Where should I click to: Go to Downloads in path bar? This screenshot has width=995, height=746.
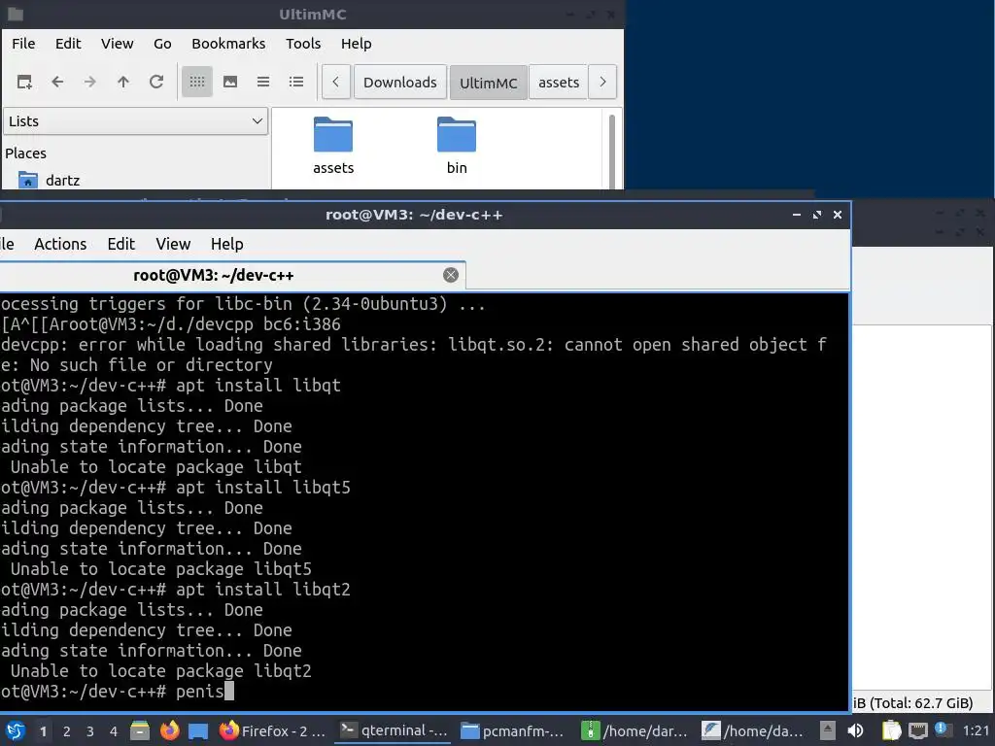[400, 83]
